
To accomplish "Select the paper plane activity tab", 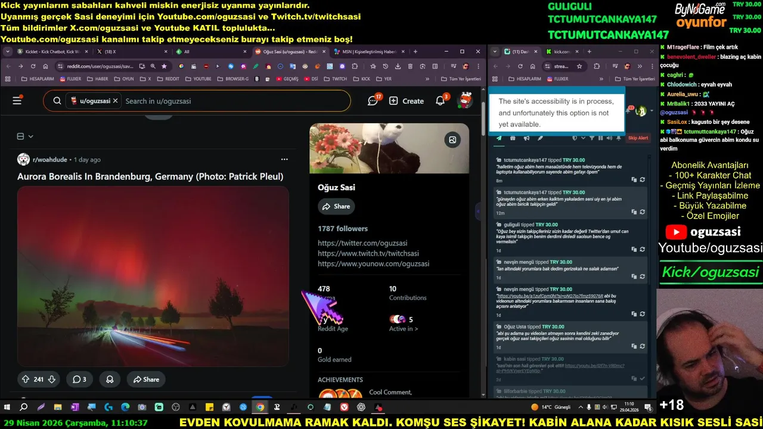I will 499,138.
